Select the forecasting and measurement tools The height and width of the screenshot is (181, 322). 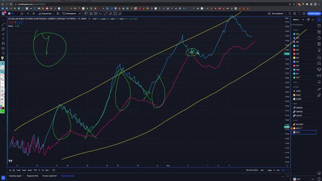click(3, 48)
